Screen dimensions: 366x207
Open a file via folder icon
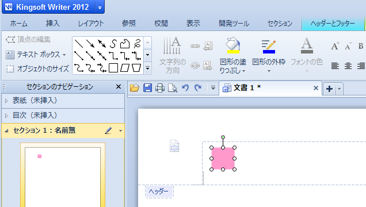tap(135, 88)
